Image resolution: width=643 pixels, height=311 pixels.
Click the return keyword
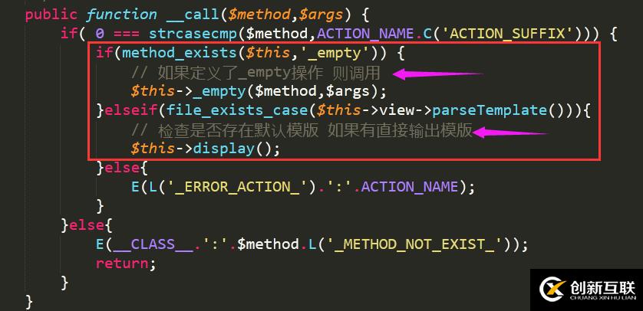(x=122, y=264)
